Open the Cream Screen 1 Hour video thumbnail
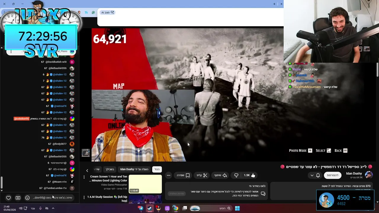This screenshot has height=213, width=379. [x=145, y=184]
